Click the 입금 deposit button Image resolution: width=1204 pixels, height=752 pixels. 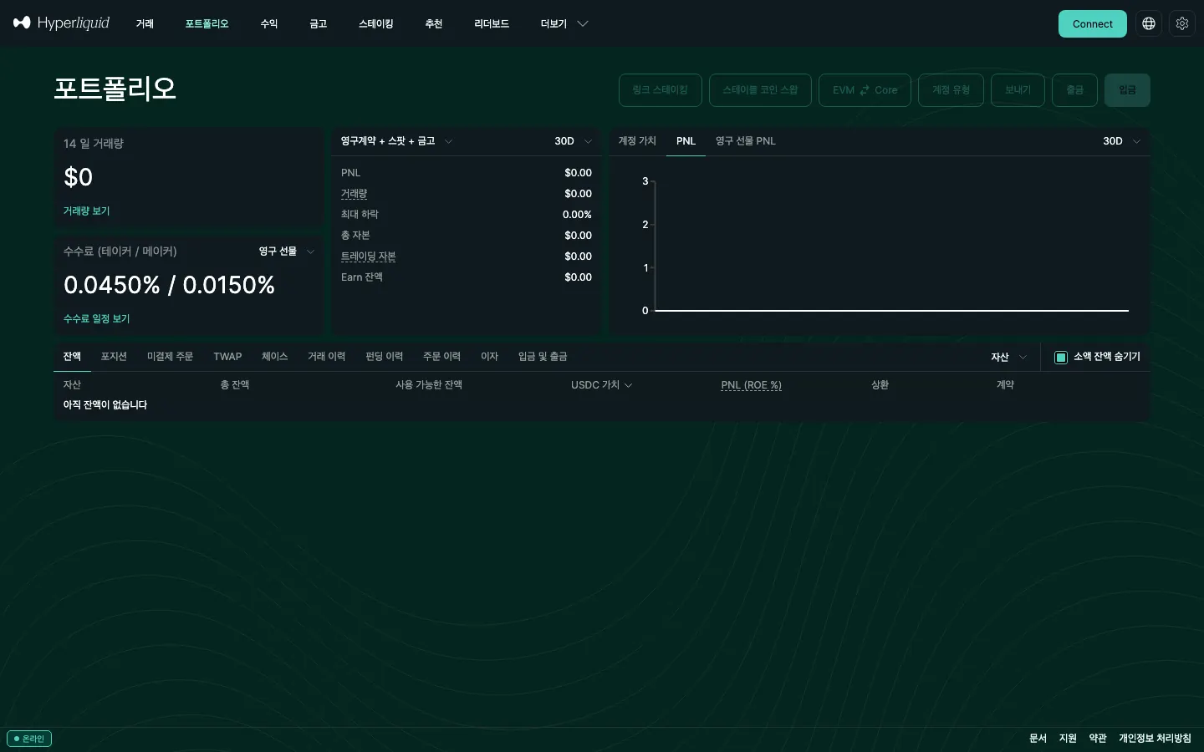[1127, 90]
